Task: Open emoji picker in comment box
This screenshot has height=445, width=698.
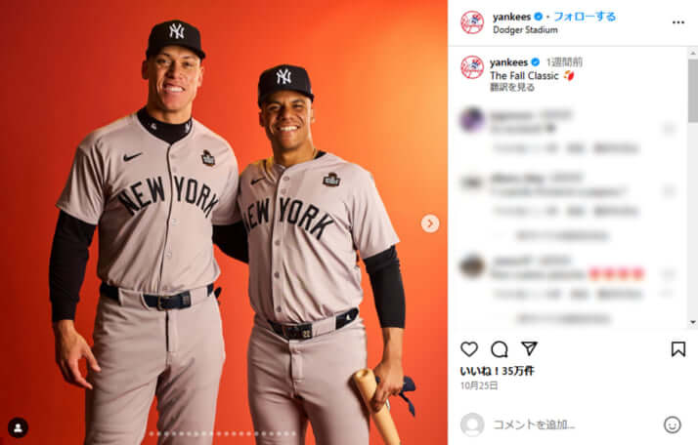Action: pyautogui.click(x=673, y=425)
